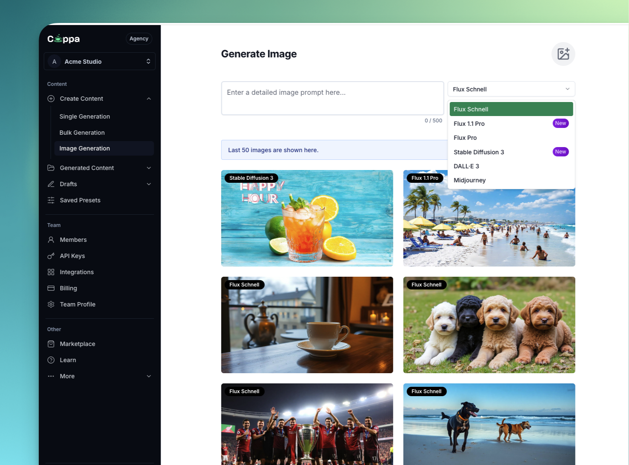
Task: Click the API Keys key icon
Action: [x=51, y=256]
